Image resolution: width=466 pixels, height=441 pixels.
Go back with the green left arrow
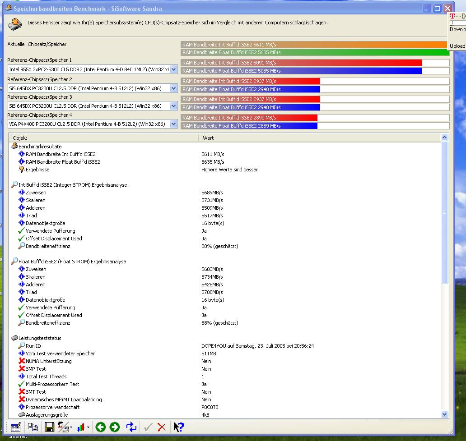tap(101, 427)
